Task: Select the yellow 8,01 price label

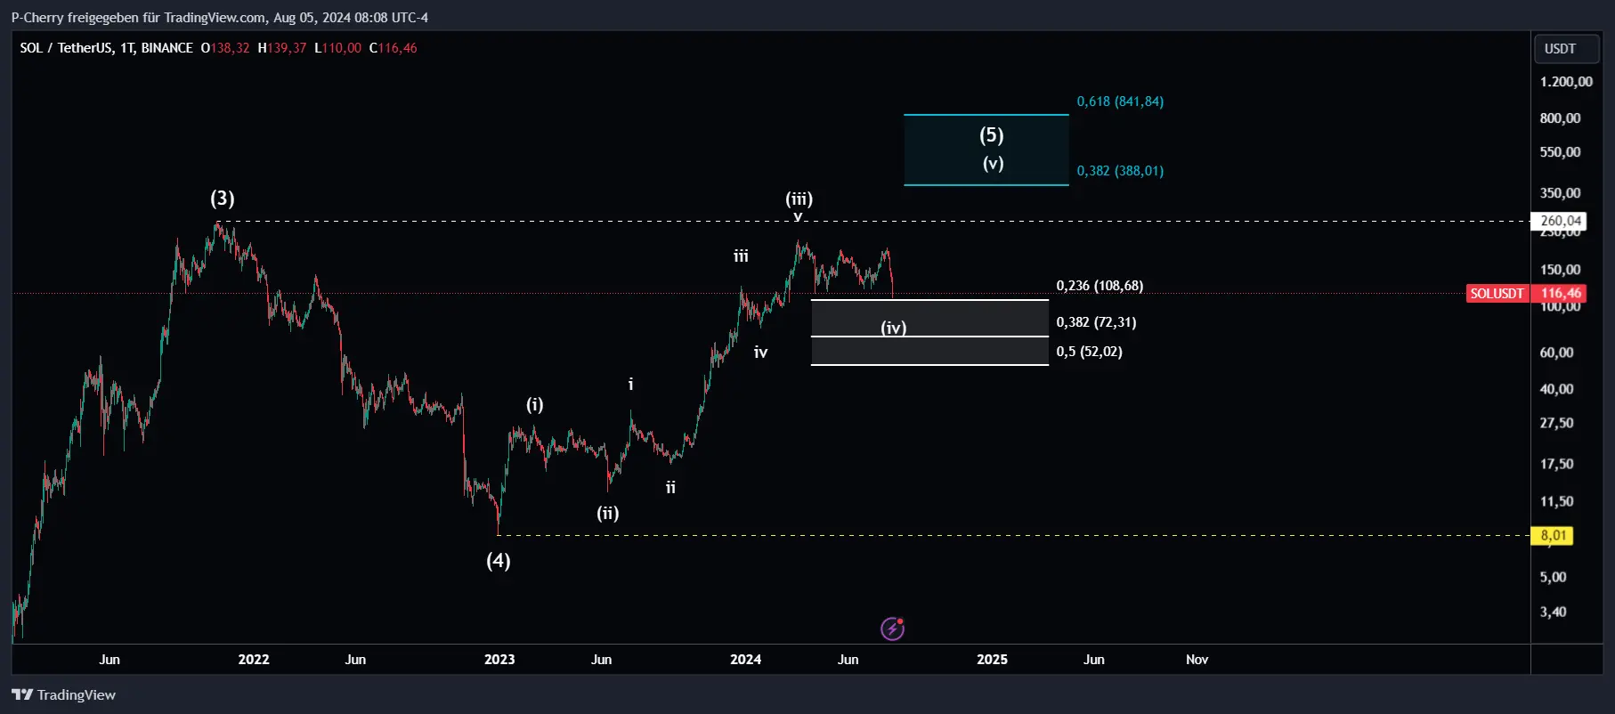Action: pyautogui.click(x=1553, y=535)
